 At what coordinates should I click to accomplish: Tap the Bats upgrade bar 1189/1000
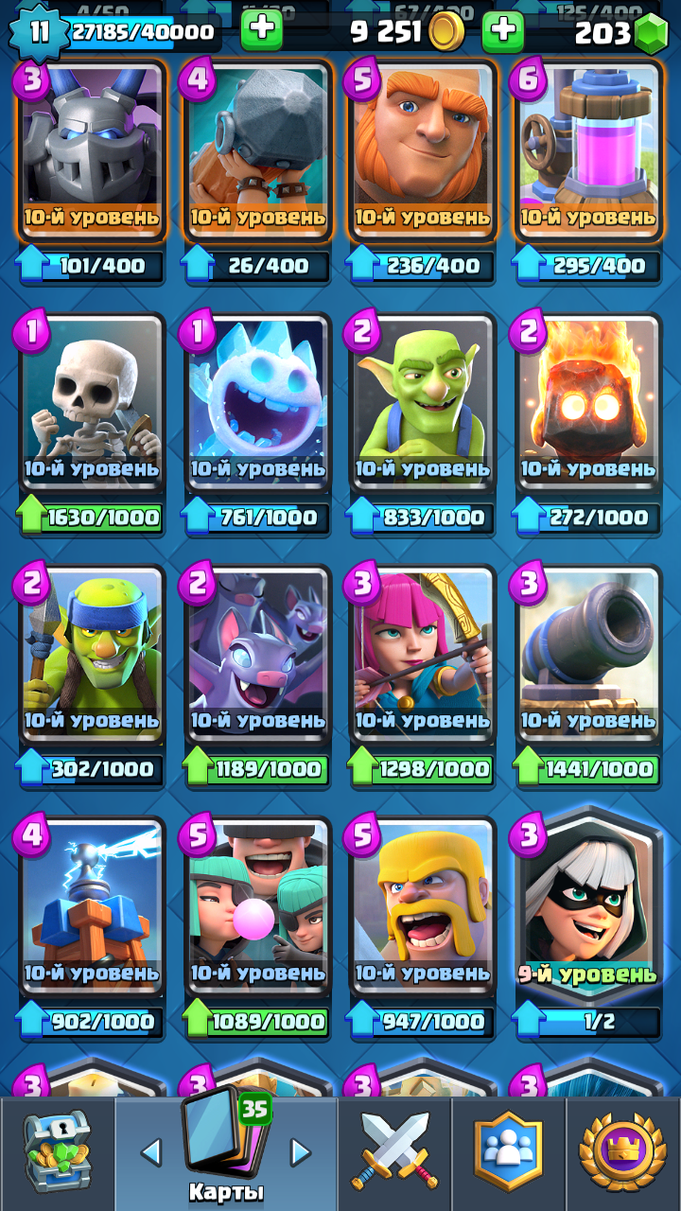pos(257,769)
